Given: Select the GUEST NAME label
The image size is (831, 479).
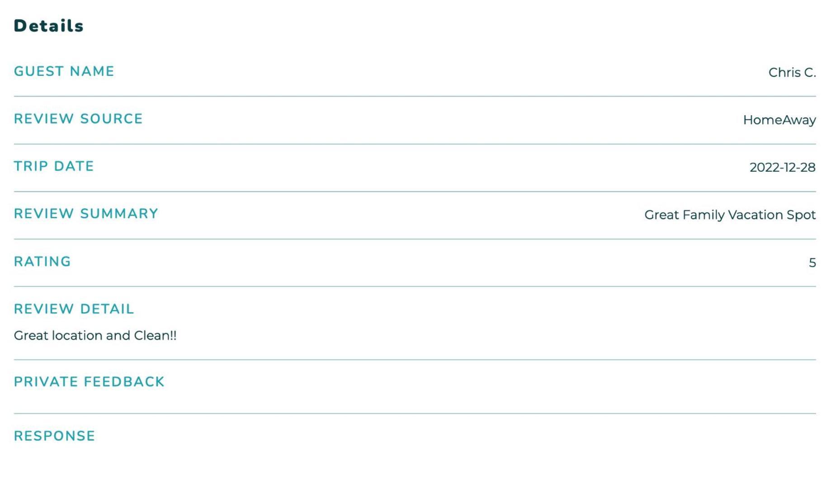Looking at the screenshot, I should 64,71.
